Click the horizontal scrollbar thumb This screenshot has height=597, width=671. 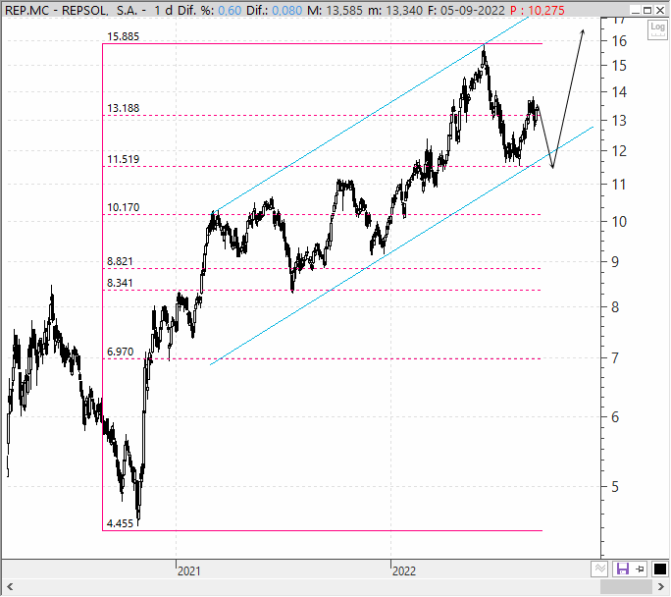[x=627, y=586]
